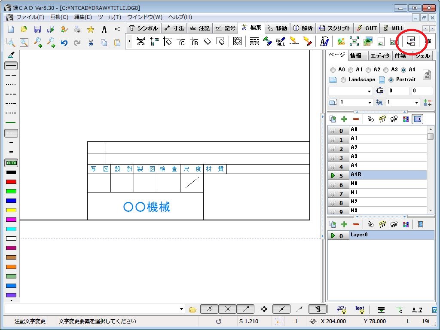Expand the line width list arrow under swatches

pos(11,300)
